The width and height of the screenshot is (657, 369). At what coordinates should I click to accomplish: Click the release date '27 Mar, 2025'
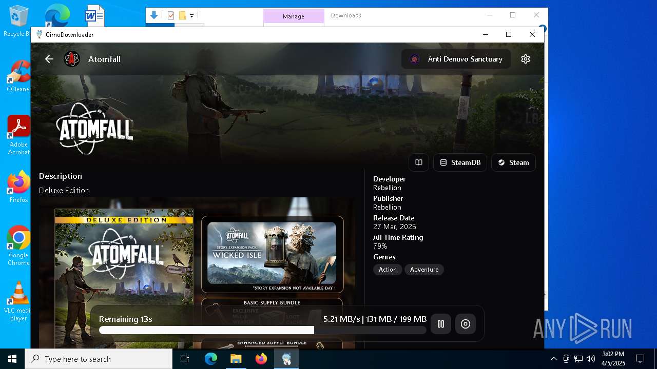pos(395,227)
